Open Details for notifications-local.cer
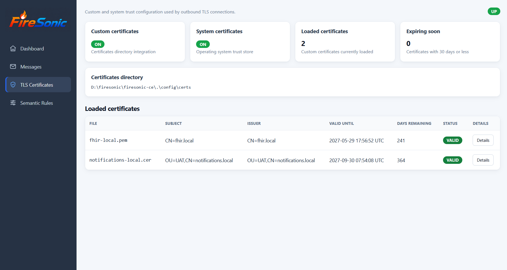The width and height of the screenshot is (507, 270). tap(483, 160)
